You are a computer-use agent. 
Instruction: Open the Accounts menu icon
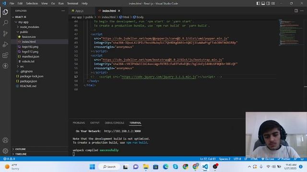pyautogui.click(x=5, y=140)
